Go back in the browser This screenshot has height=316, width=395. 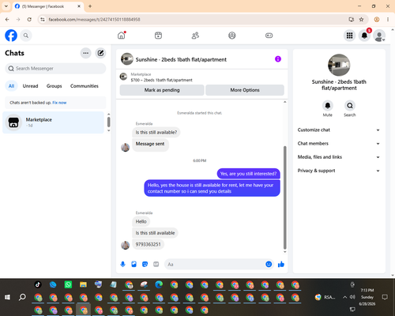(x=7, y=20)
